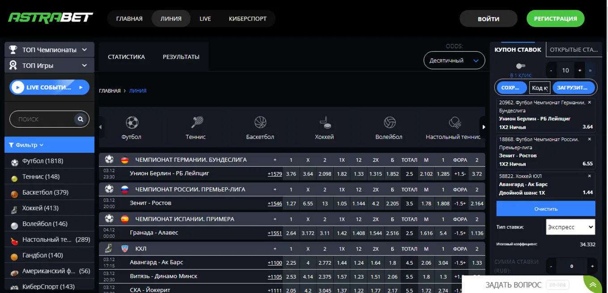The image size is (608, 293).
Task: Expand ТОП Чемпионаты section
Action: click(49, 50)
